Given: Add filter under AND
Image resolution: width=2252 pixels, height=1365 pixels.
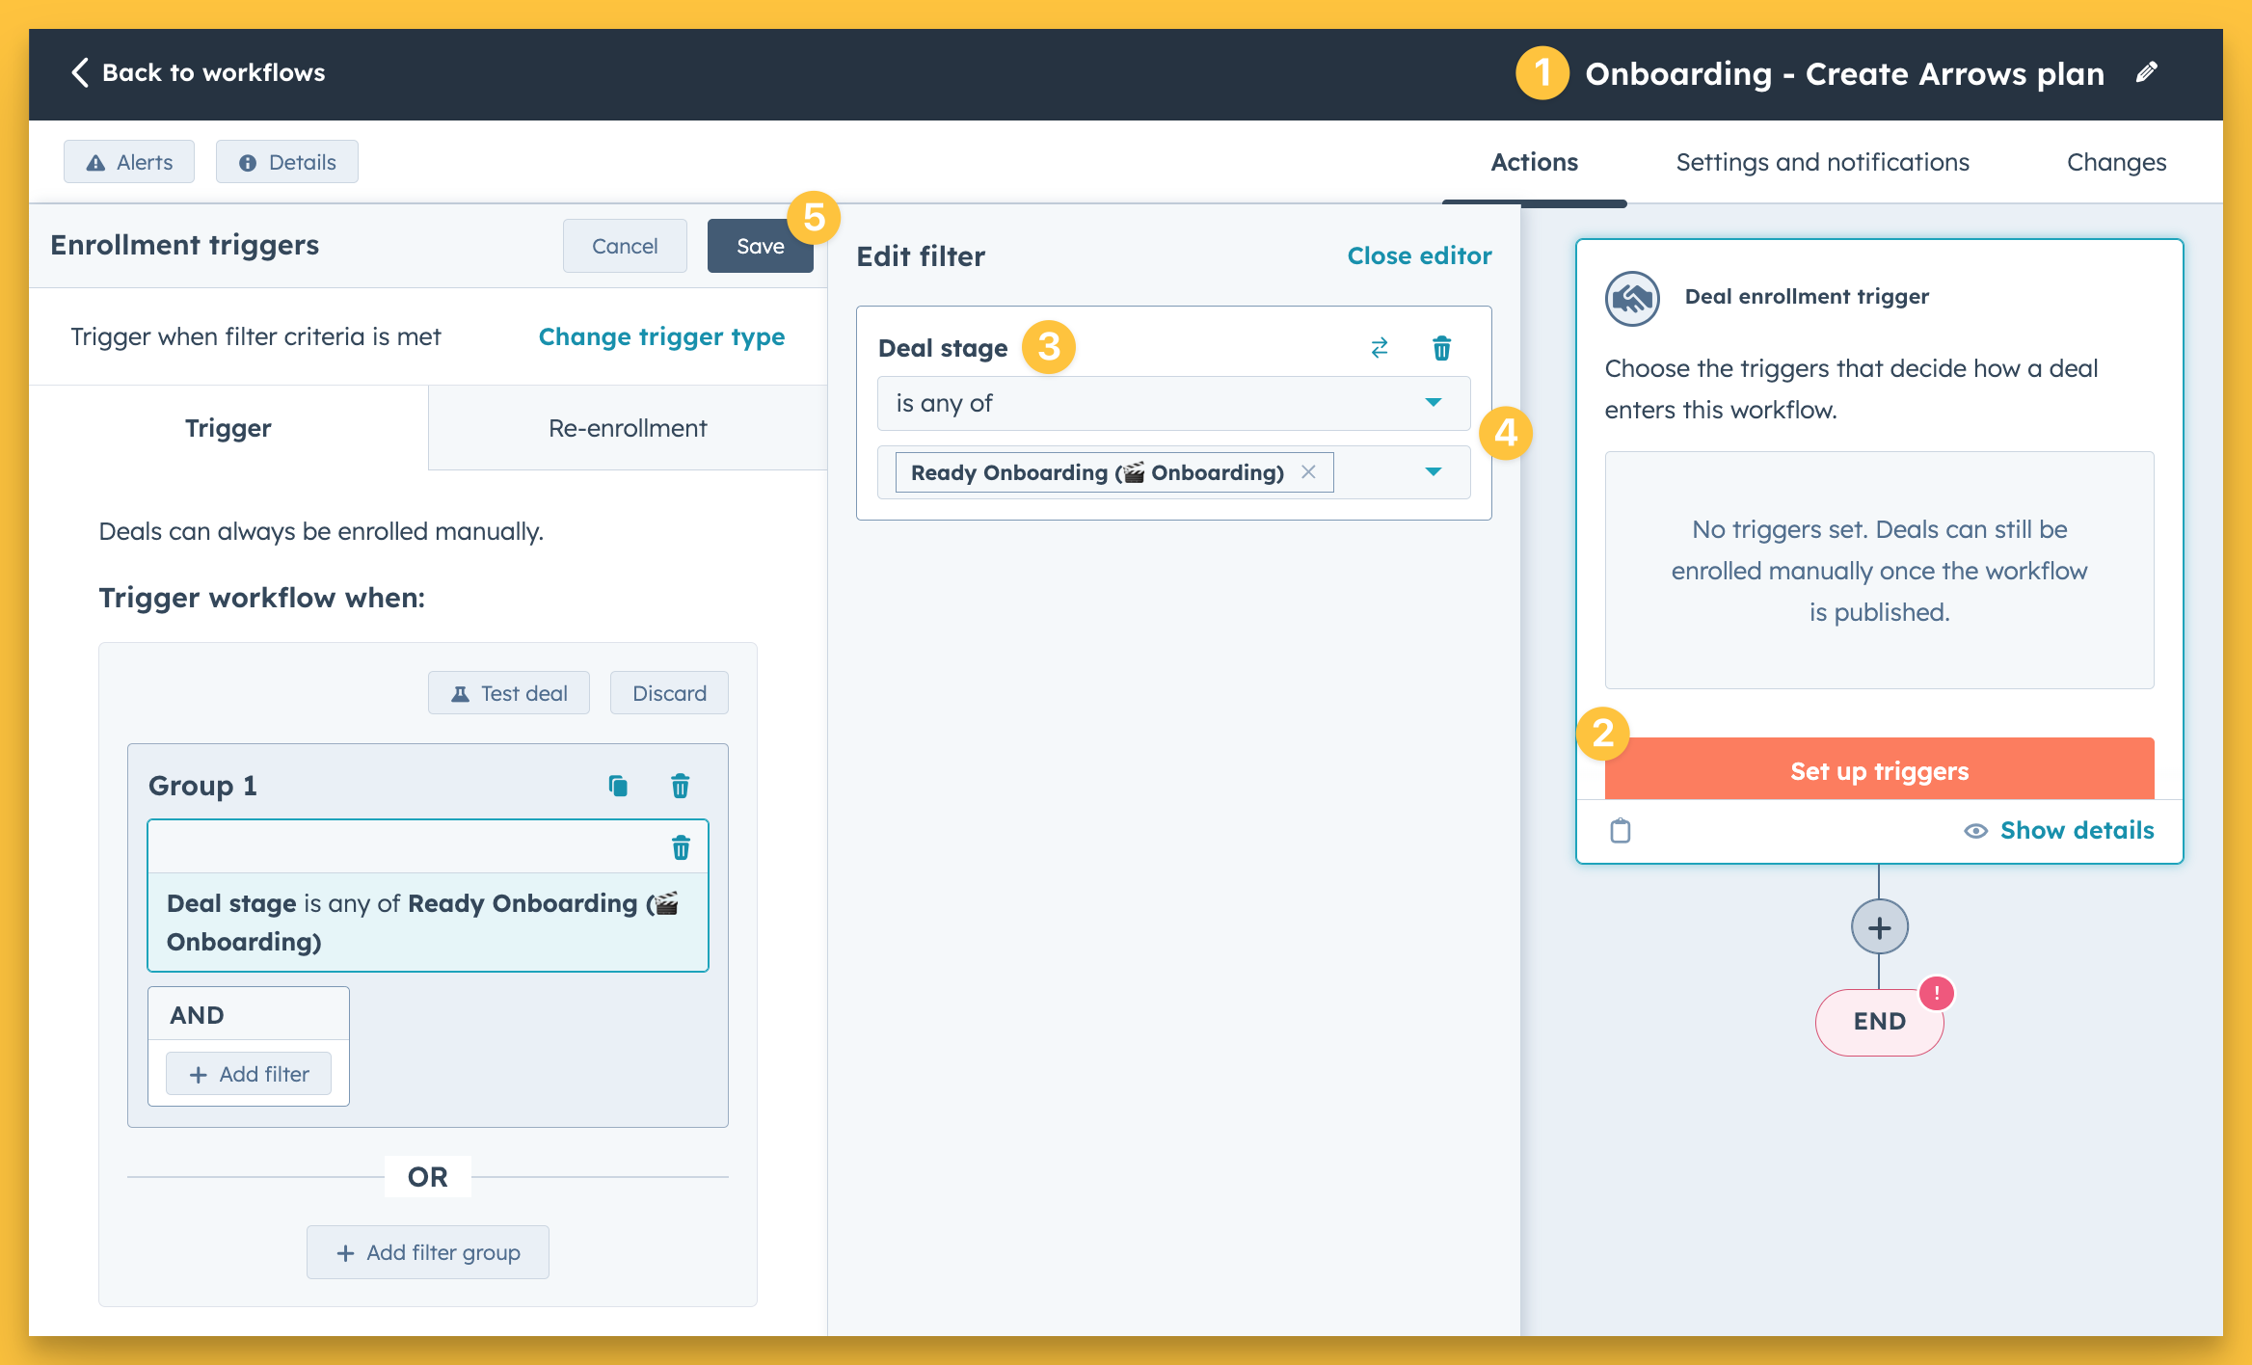Looking at the screenshot, I should [x=249, y=1074].
